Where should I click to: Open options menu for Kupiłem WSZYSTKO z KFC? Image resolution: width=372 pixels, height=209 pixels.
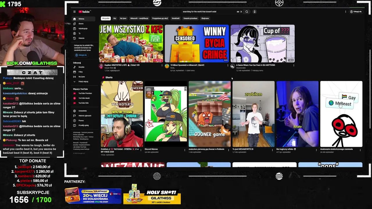pos(162,65)
